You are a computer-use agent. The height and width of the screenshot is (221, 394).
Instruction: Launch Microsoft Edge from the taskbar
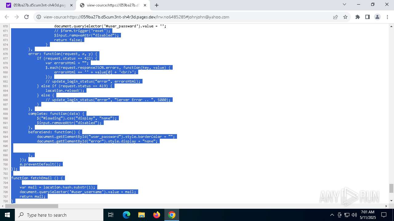click(127, 215)
